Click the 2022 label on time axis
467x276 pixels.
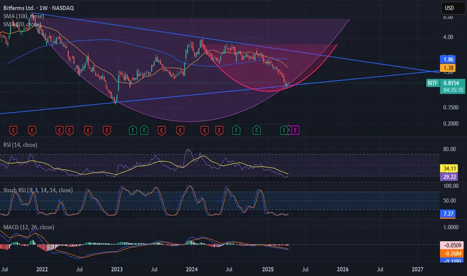[x=42, y=269]
